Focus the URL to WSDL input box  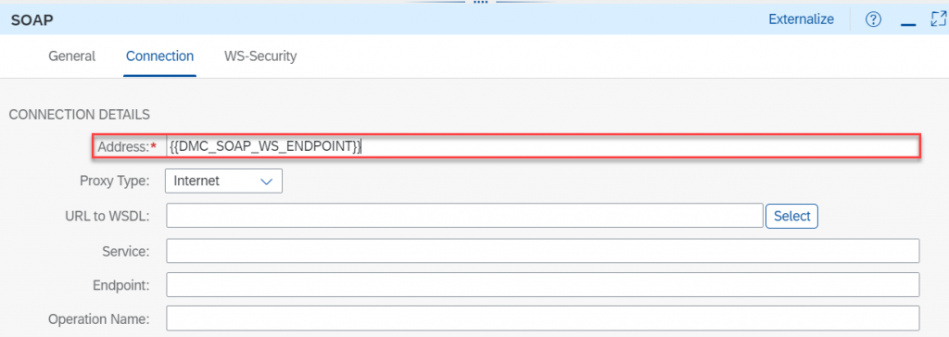point(464,216)
